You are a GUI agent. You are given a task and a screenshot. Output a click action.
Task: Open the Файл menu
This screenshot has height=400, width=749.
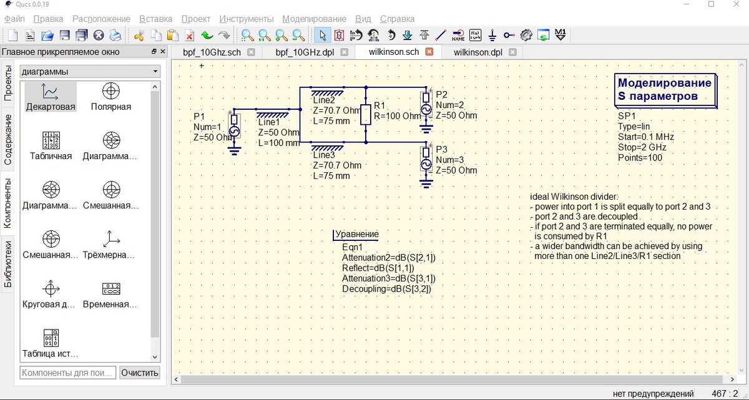click(x=14, y=19)
